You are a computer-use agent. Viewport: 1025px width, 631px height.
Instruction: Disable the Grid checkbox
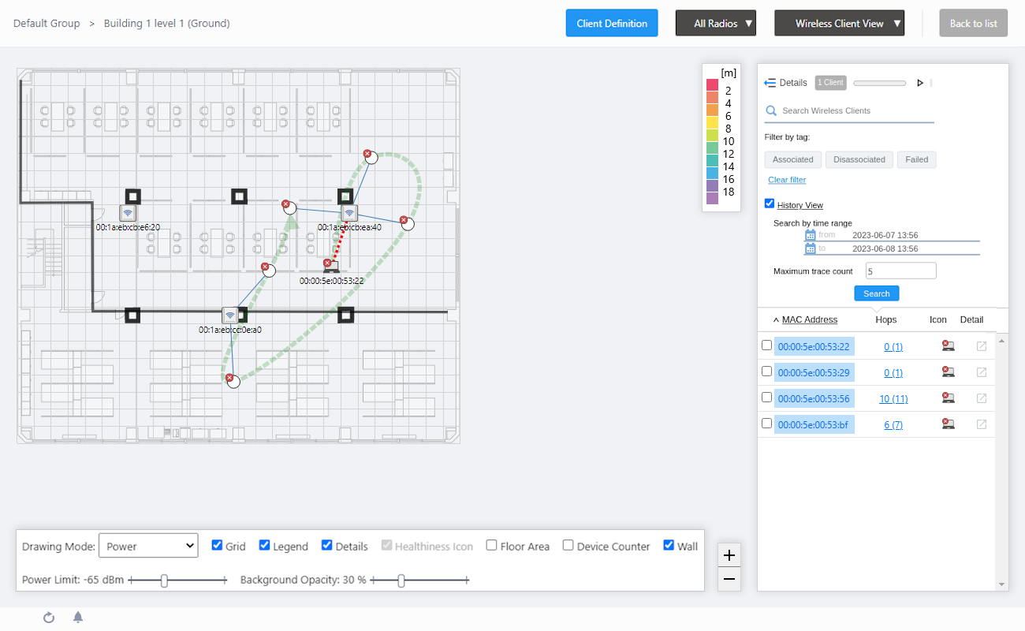point(217,545)
